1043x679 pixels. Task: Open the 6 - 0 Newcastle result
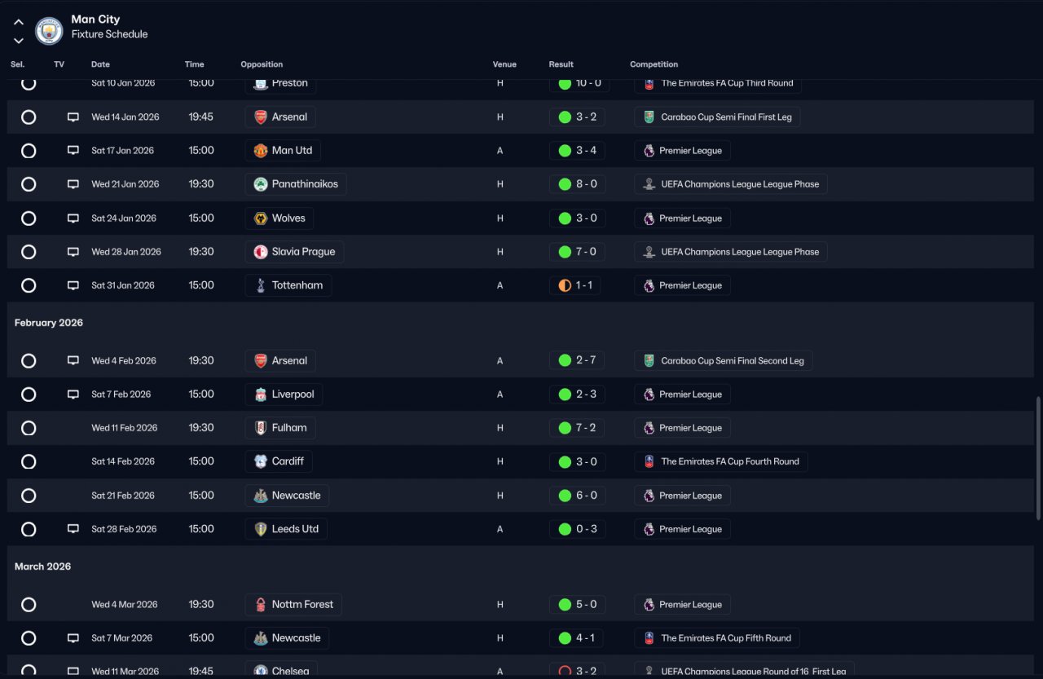[577, 496]
